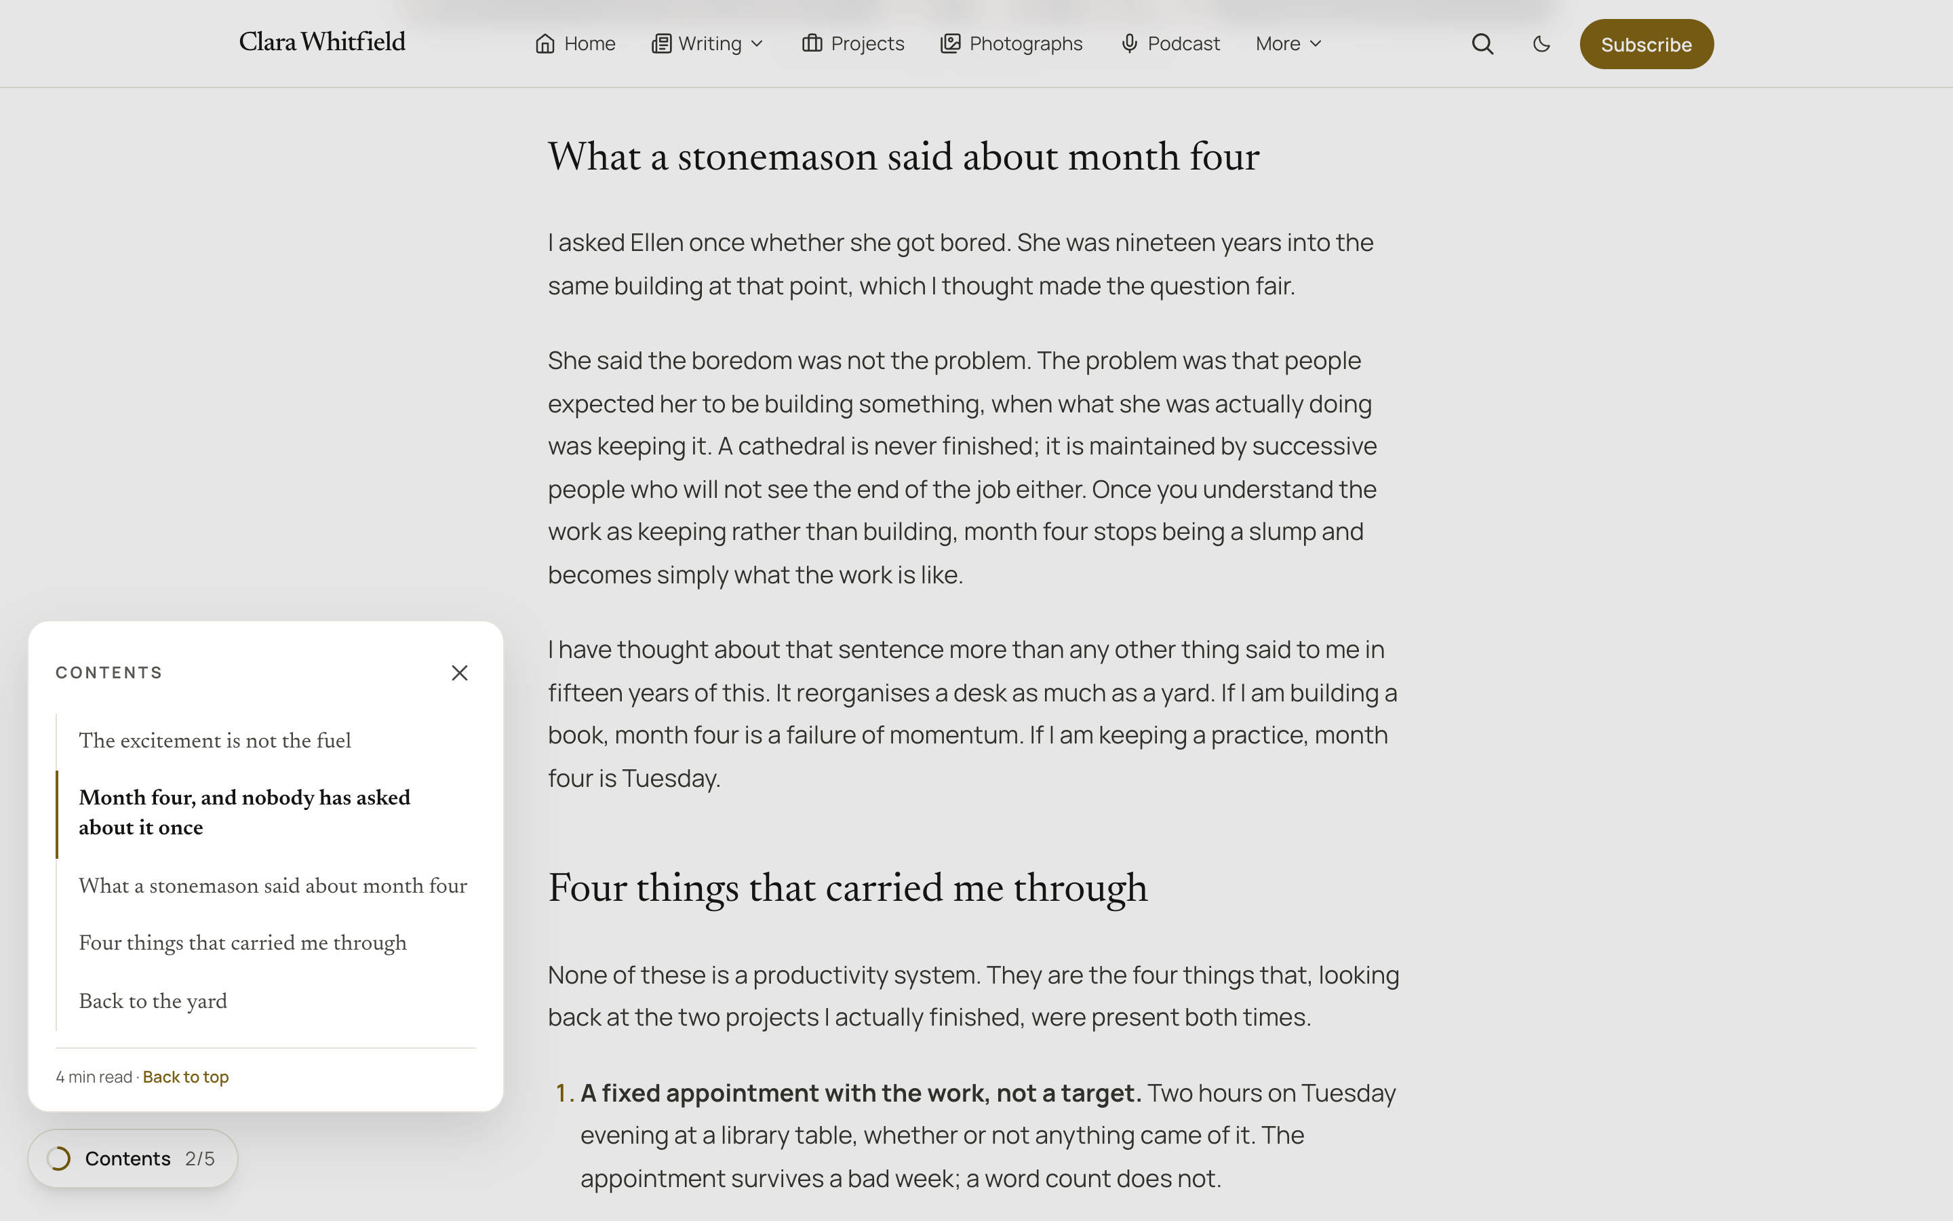Open the Podcast nav label
This screenshot has width=1953, height=1221.
tap(1183, 43)
